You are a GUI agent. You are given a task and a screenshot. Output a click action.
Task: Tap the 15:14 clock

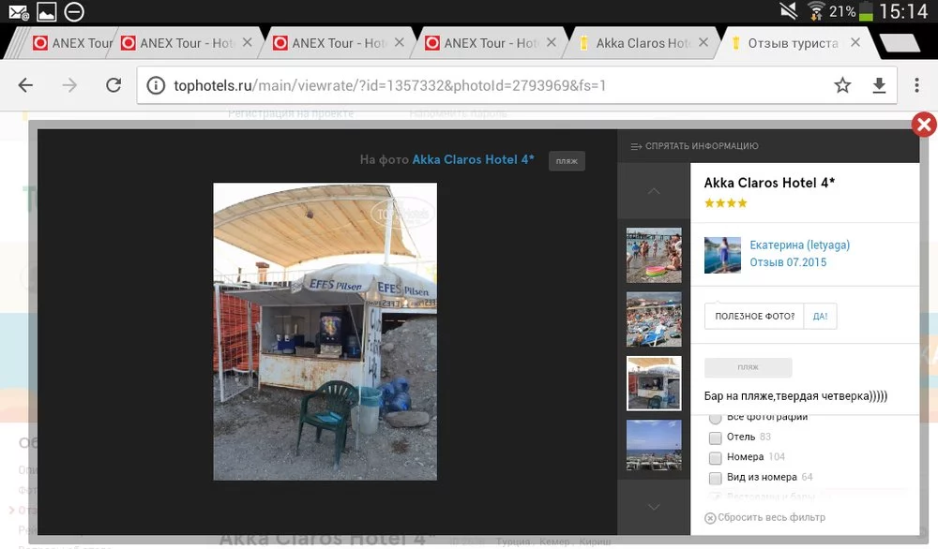pos(902,10)
